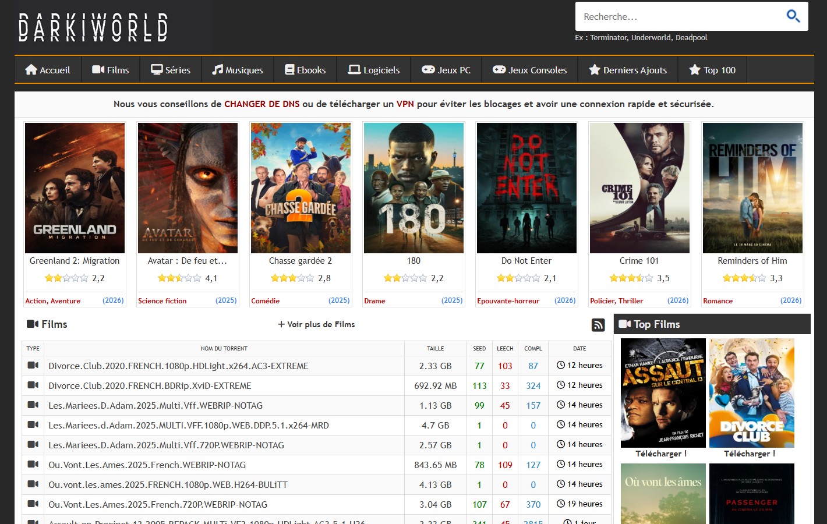The height and width of the screenshot is (524, 827).
Task: Click the Science fiction genre link
Action: (x=162, y=301)
